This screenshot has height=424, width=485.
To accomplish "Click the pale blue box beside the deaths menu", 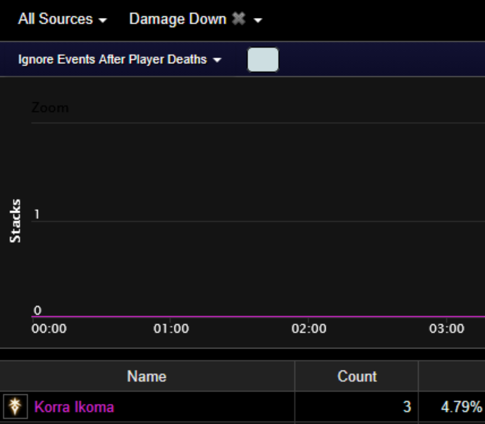I will [x=263, y=59].
